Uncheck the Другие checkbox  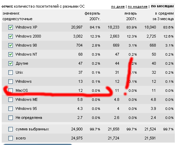10,64
